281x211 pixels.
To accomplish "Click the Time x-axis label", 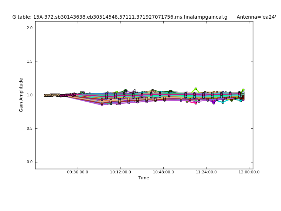I will pyautogui.click(x=144, y=178).
